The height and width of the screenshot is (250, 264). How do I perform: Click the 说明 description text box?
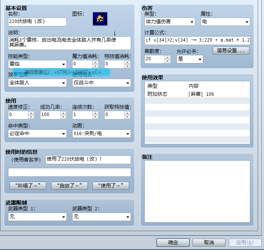click(70, 43)
